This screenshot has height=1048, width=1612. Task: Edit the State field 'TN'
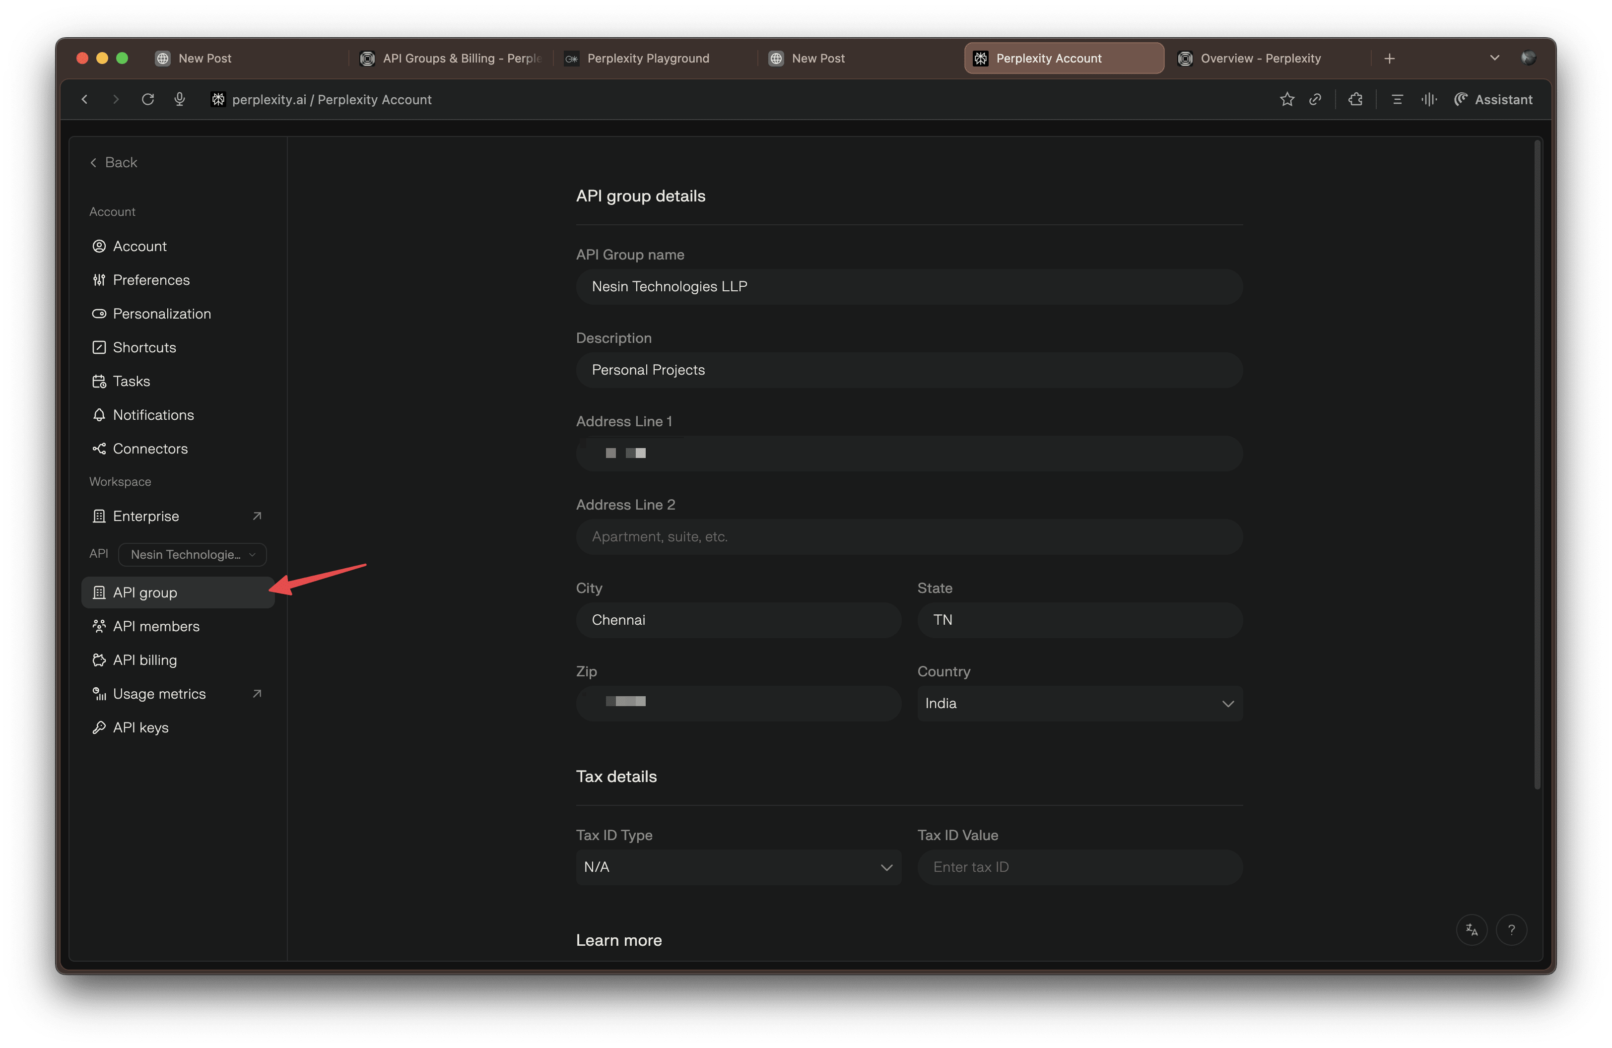1079,620
